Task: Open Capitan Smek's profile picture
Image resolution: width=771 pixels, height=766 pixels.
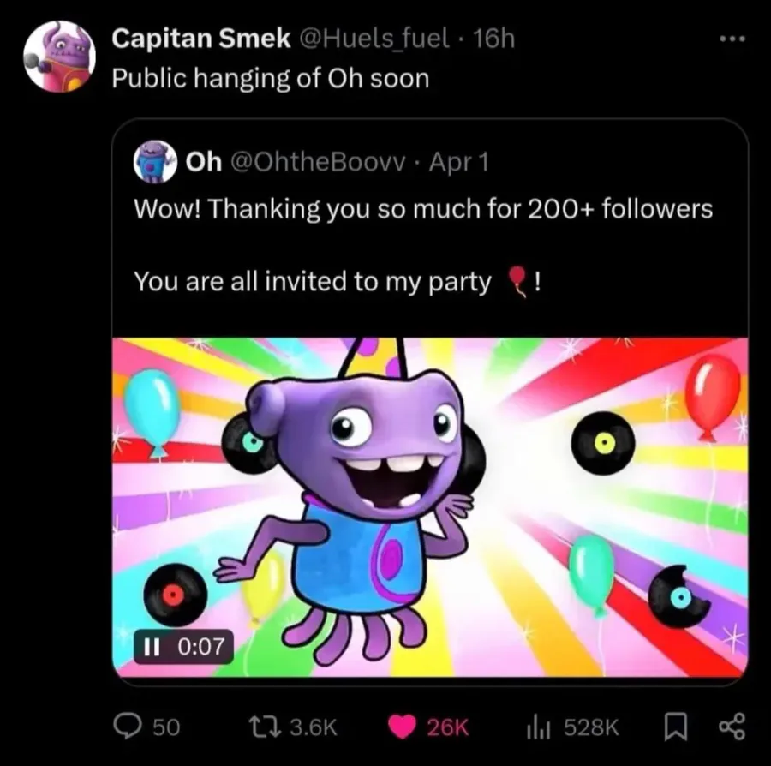Action: point(59,56)
